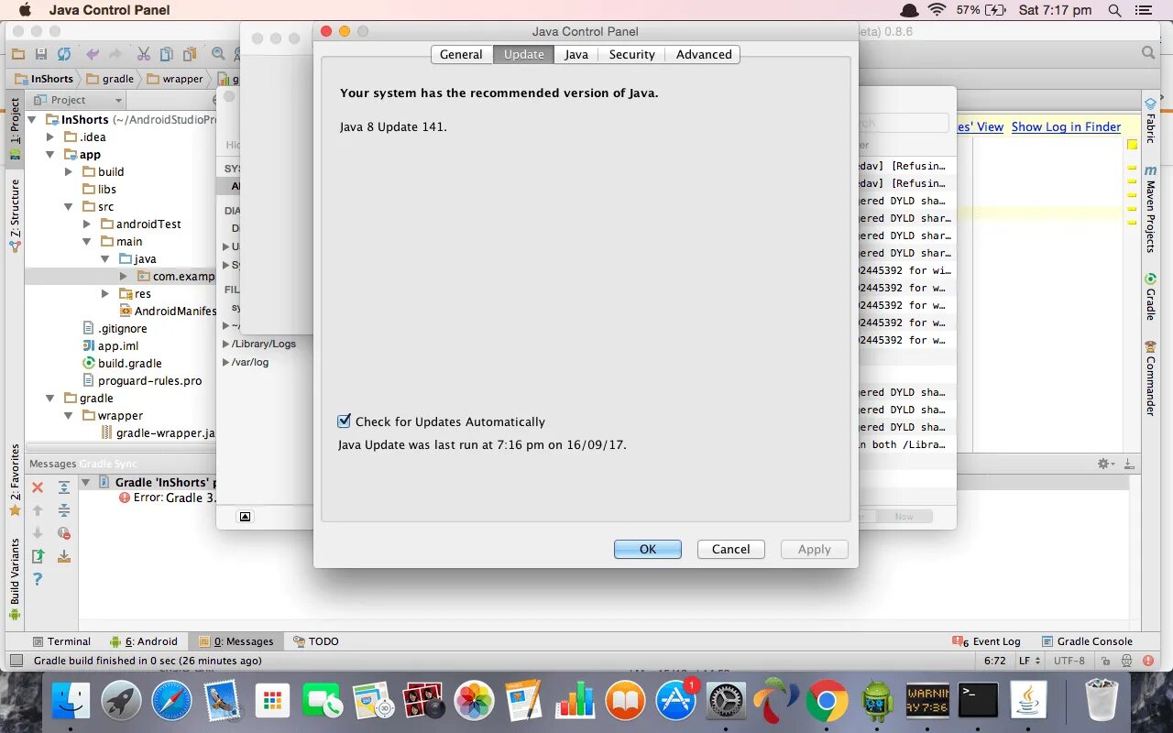Click the Synchronize toolbar icon

click(64, 54)
